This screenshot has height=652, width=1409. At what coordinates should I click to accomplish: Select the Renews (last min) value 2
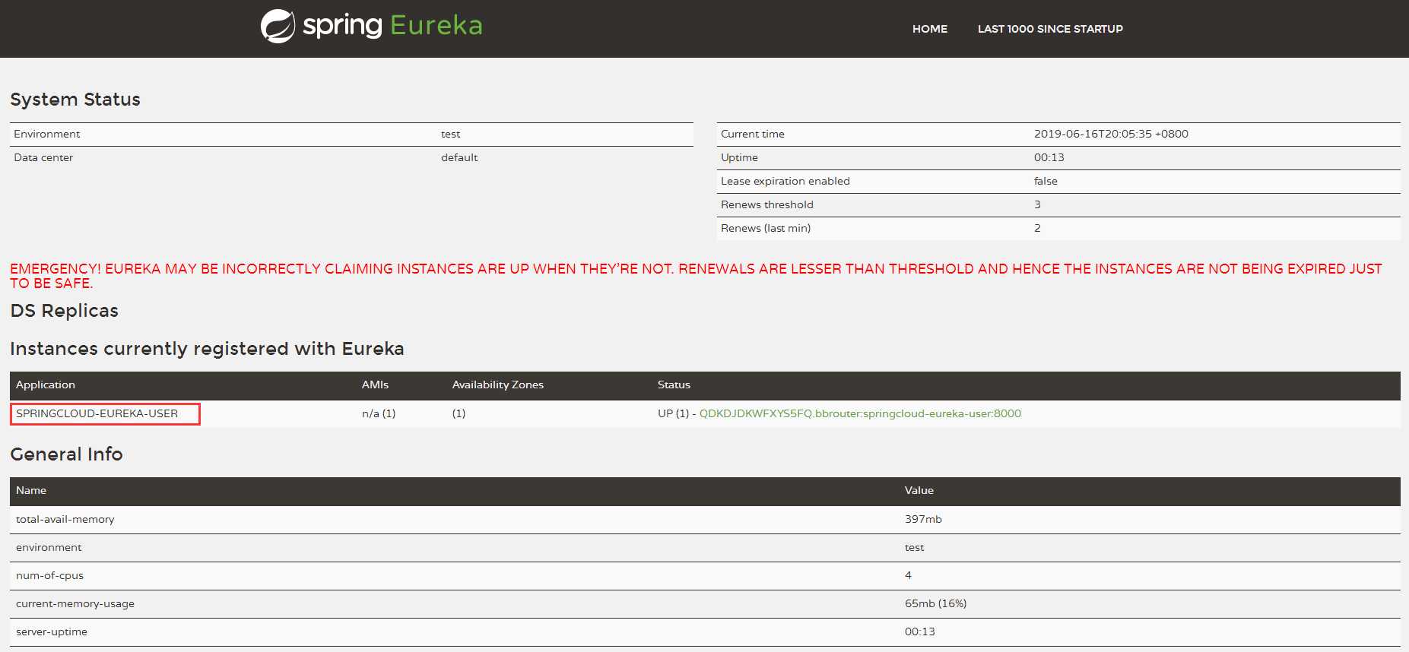1037,228
